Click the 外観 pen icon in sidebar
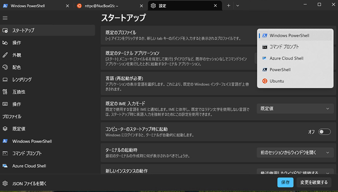338x192 pixels. pyautogui.click(x=5, y=55)
